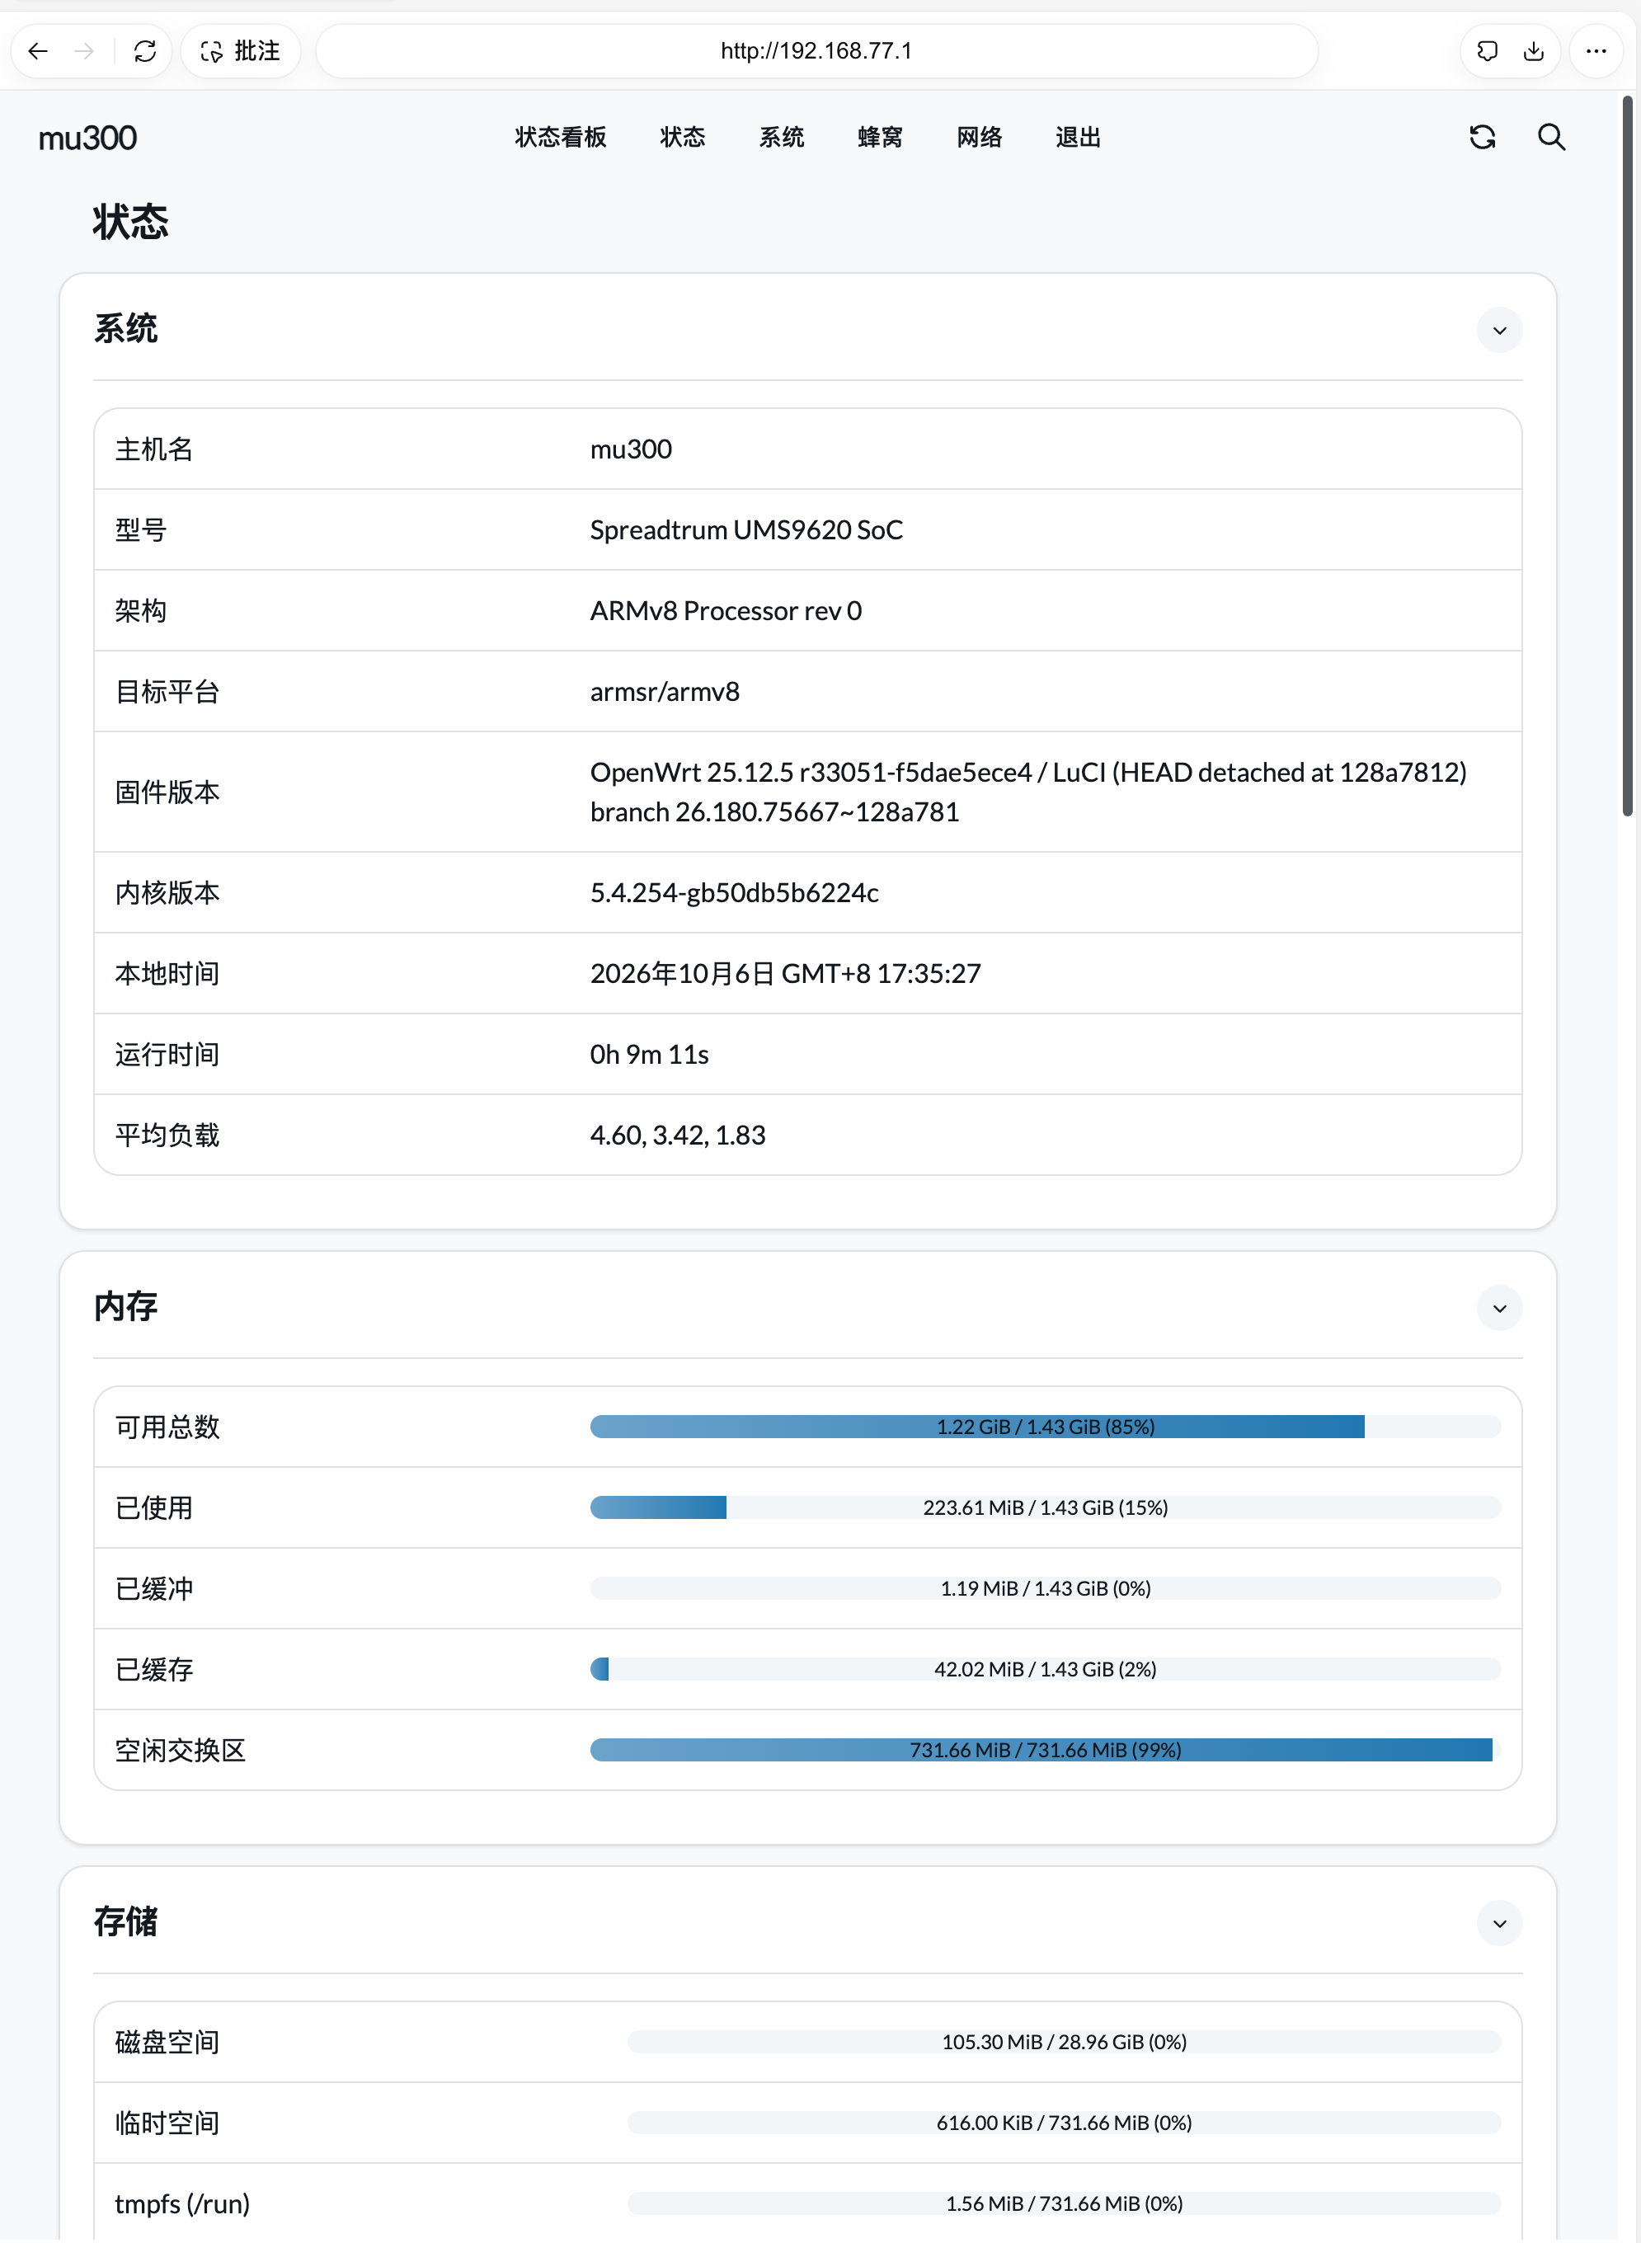Open the 网络 network menu
Screen dimensions: 1641x2243
pos(980,137)
